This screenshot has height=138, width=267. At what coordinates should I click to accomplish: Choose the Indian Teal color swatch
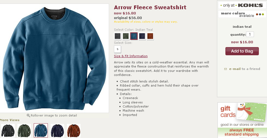click(x=134, y=36)
